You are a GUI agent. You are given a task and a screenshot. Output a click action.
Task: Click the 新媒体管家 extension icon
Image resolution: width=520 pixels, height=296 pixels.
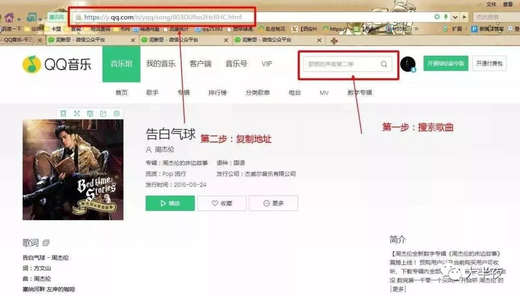pyautogui.click(x=487, y=29)
